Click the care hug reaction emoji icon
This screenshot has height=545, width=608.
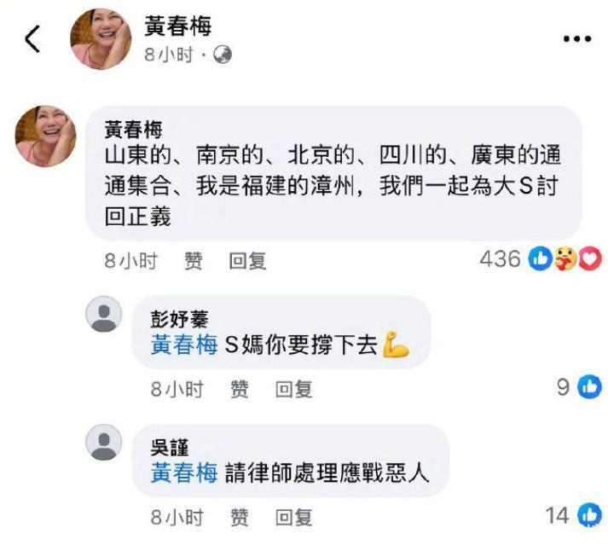coord(565,258)
